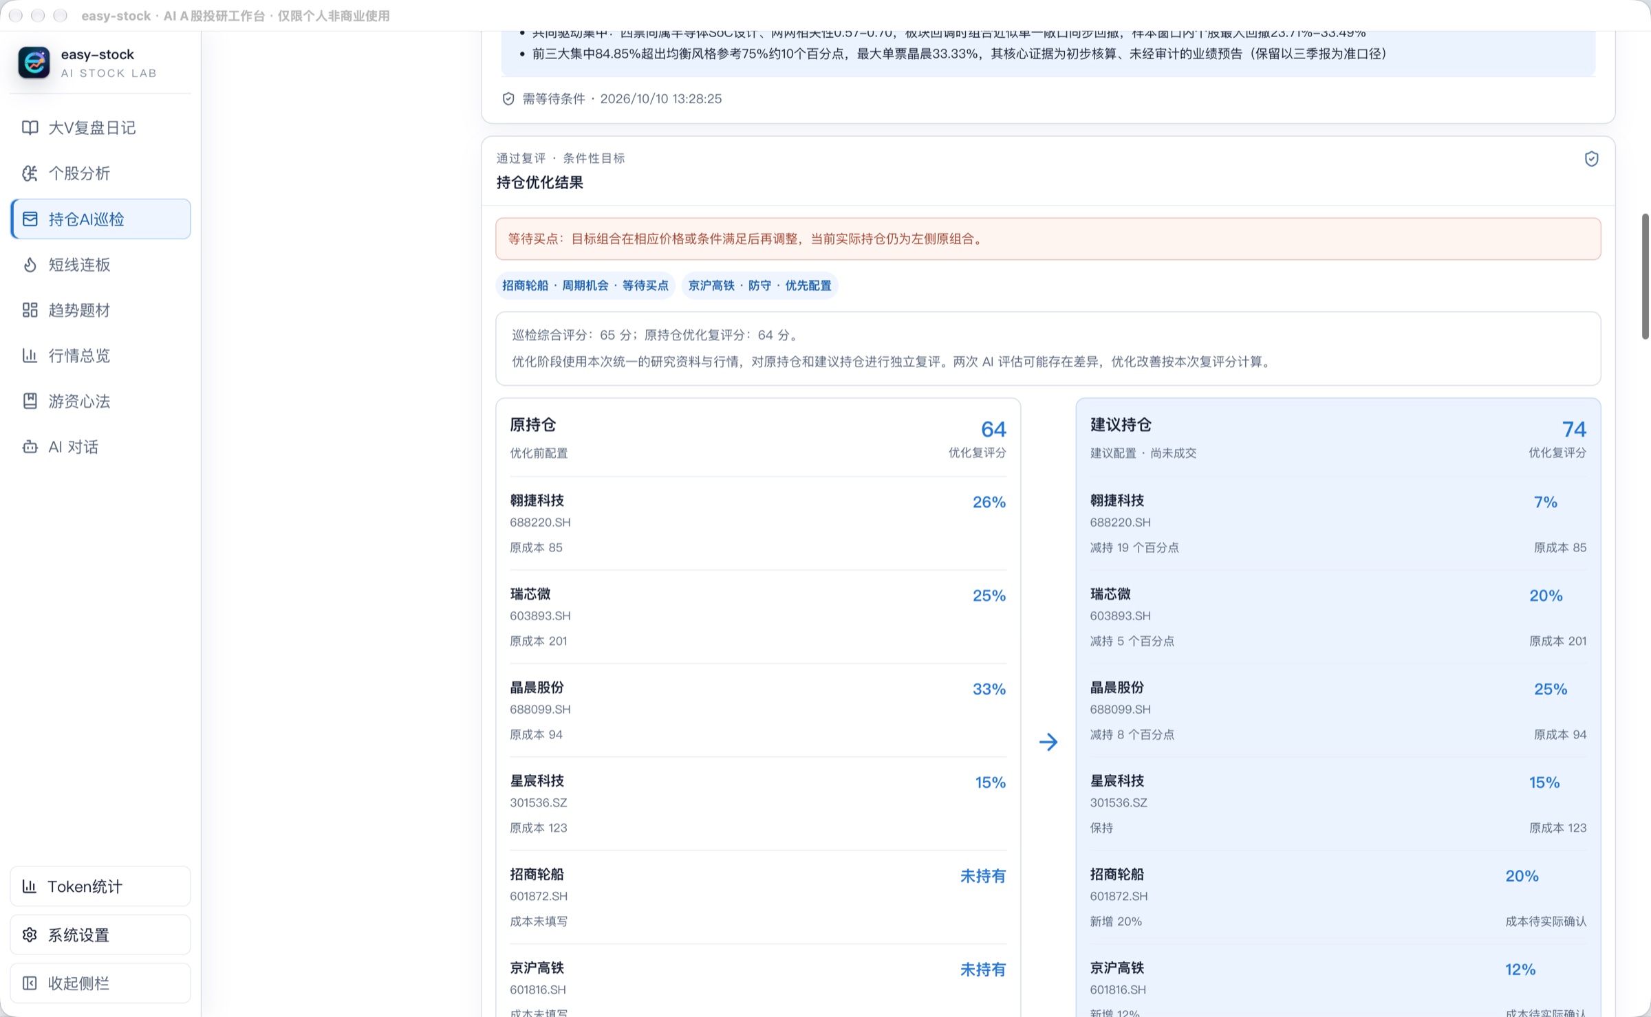Open 大V复盘日记 menu item
This screenshot has height=1017, width=1651.
pyautogui.click(x=100, y=128)
